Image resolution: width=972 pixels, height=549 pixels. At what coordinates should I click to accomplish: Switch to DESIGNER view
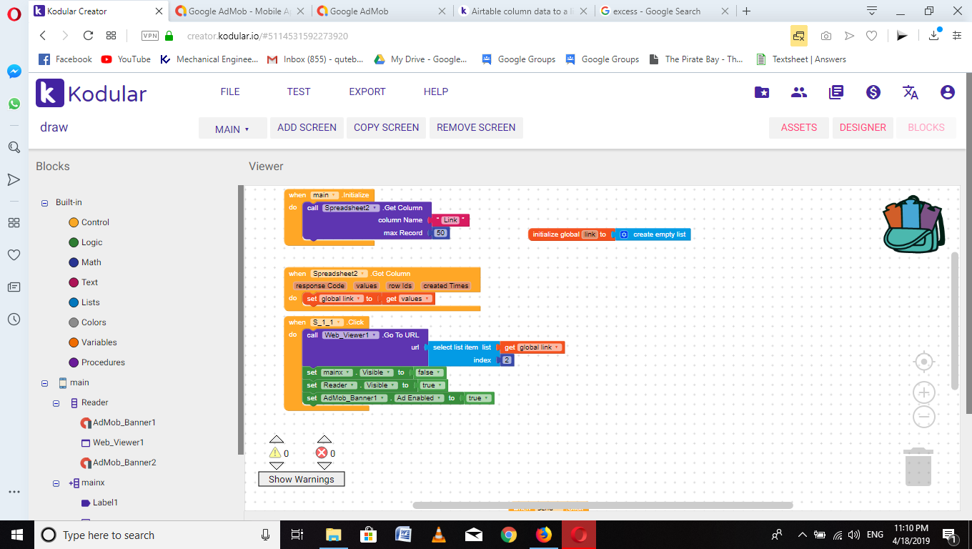[863, 127]
